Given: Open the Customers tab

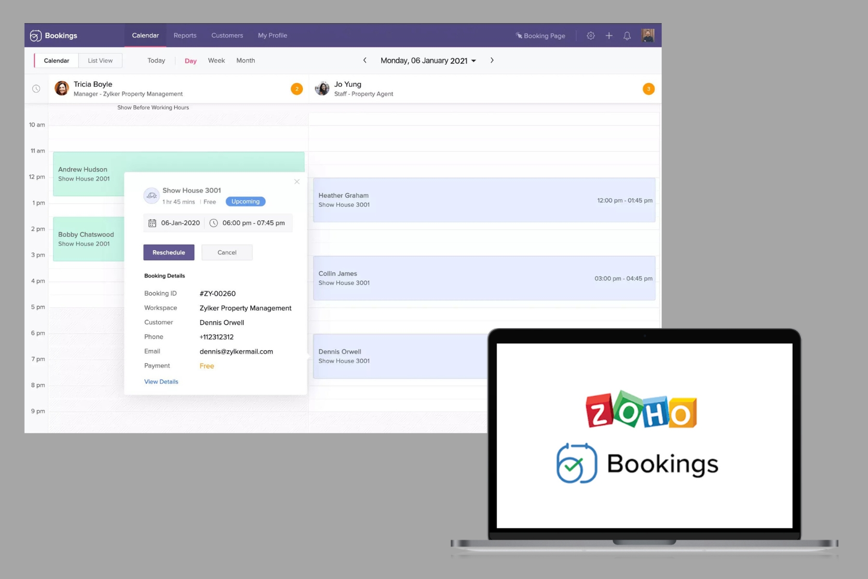Looking at the screenshot, I should (x=227, y=36).
